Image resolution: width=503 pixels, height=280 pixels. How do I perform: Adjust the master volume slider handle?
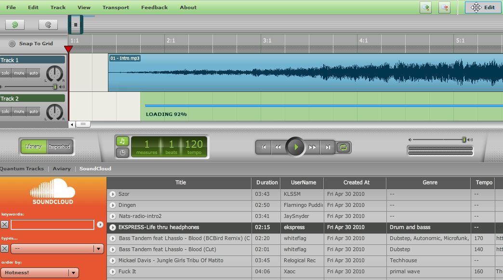(x=464, y=140)
